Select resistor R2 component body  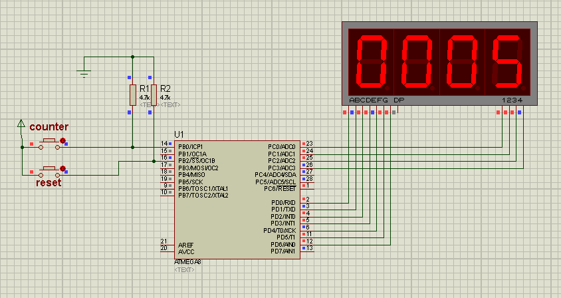click(154, 94)
